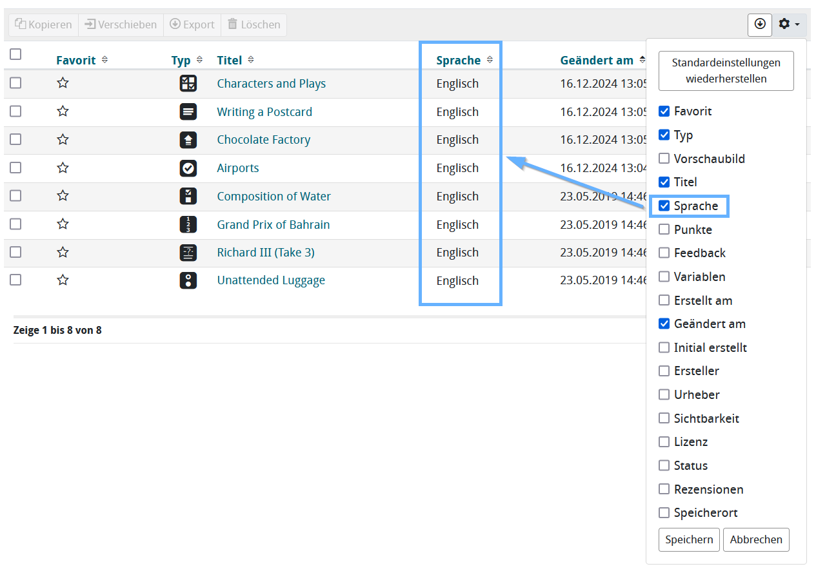Viewport: 816px width, 571px height.
Task: Select the row checkbox for Richard III
Action: coord(15,252)
